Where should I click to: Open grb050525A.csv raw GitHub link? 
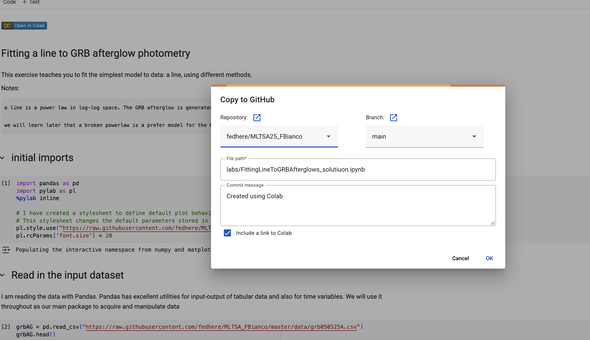(x=221, y=327)
